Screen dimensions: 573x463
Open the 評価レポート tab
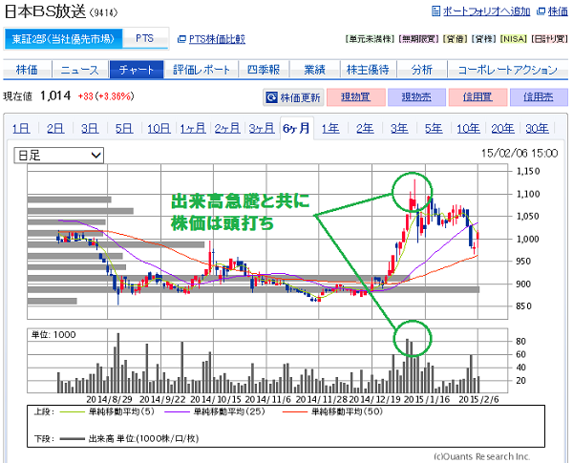pos(201,70)
